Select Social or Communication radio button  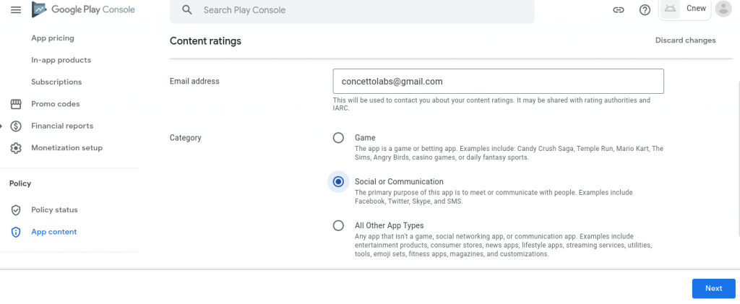point(338,182)
